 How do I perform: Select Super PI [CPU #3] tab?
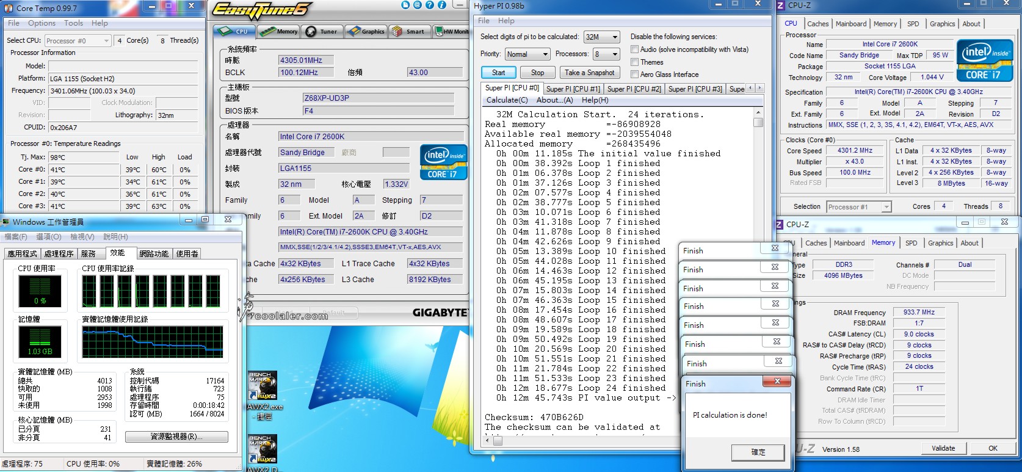click(695, 89)
